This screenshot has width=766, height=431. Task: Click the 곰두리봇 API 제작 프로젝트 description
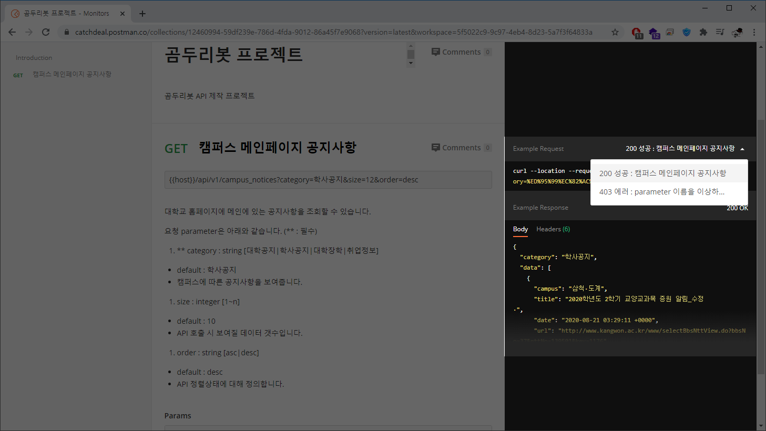click(x=210, y=96)
